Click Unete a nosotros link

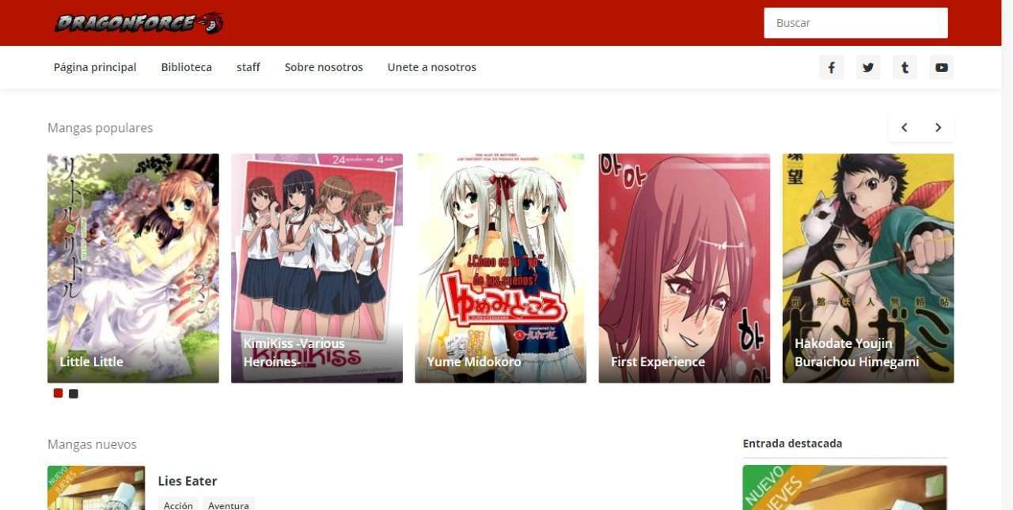[x=431, y=67]
